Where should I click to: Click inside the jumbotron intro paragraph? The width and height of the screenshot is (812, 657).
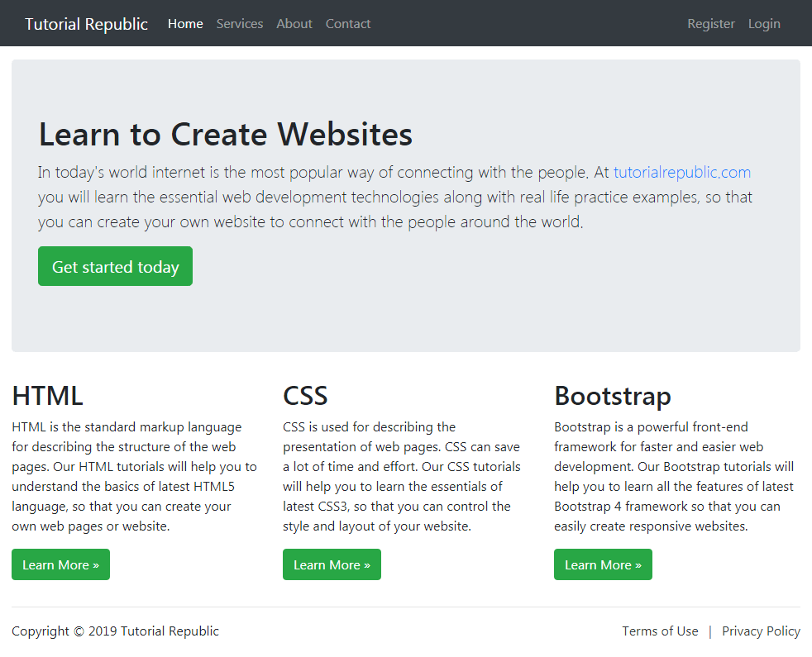(331, 197)
